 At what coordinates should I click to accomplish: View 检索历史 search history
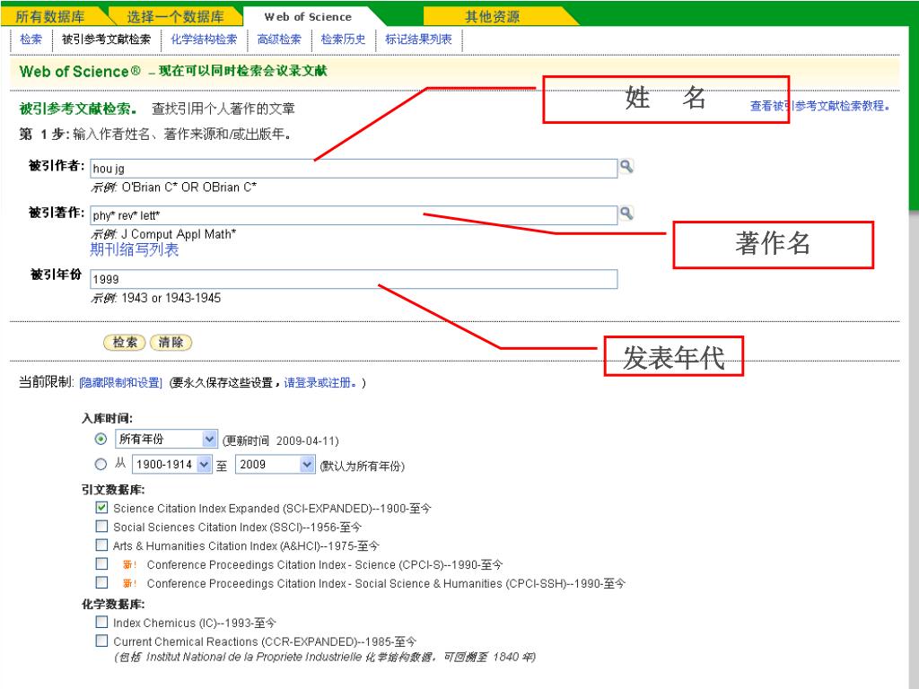click(x=343, y=39)
